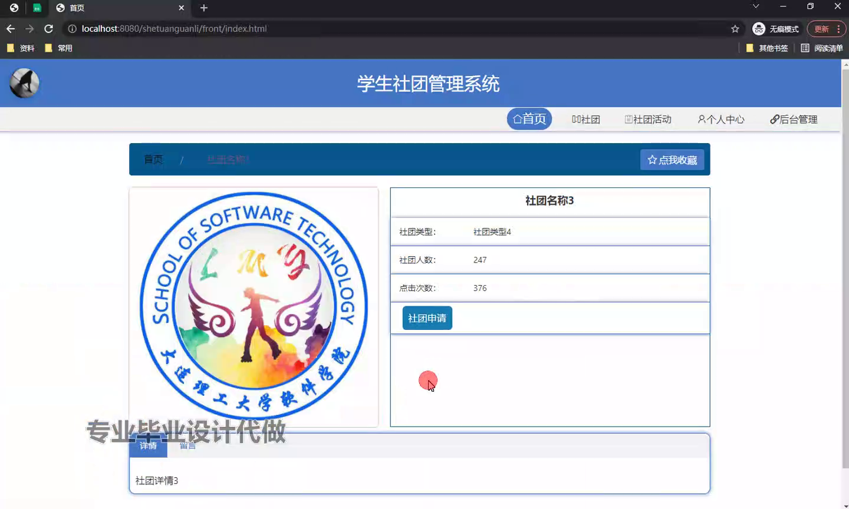Close the 首页 browser tab

click(182, 8)
